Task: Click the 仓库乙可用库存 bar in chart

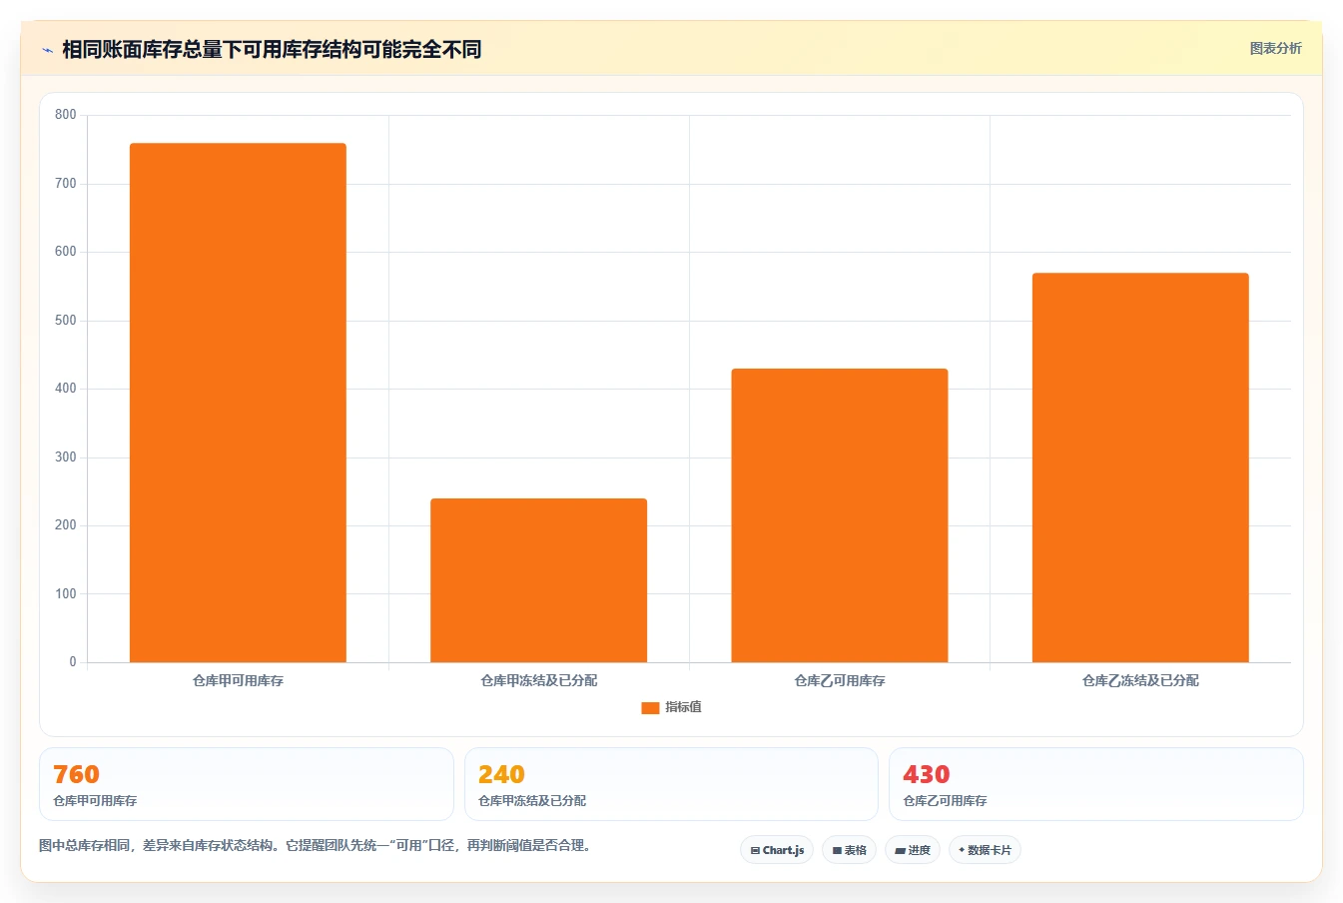Action: (840, 515)
